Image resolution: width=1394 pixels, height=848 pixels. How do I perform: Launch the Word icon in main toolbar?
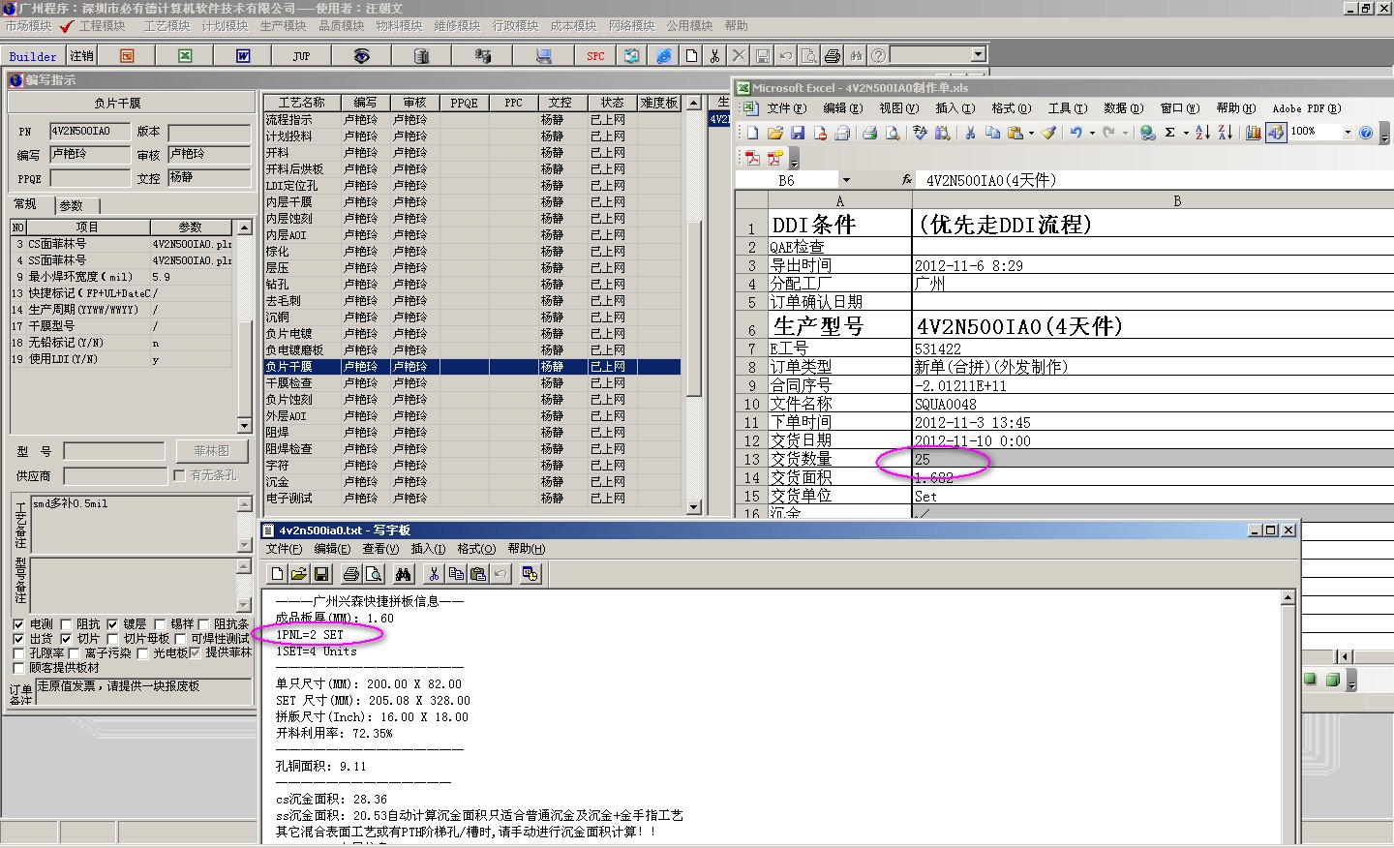243,56
